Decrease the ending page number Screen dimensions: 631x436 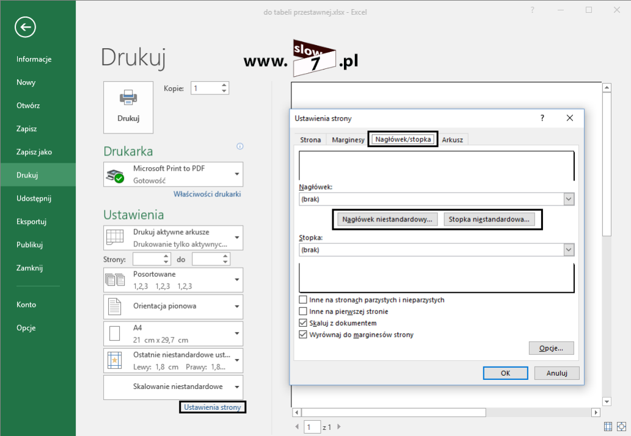tap(225, 262)
